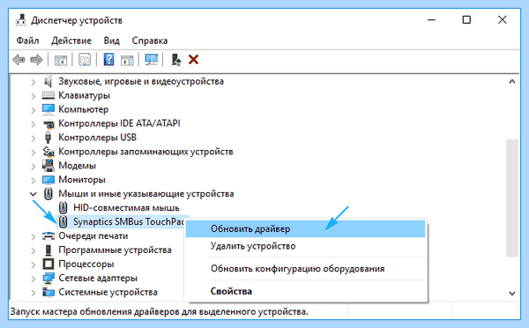The width and height of the screenshot is (529, 328).
Task: Click scrollbar down arrow in device tree
Action: coord(512,294)
